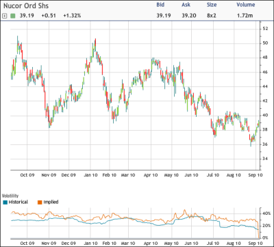
Task: Click Sep 10 on the volatility chart axis
Action: 256,243
